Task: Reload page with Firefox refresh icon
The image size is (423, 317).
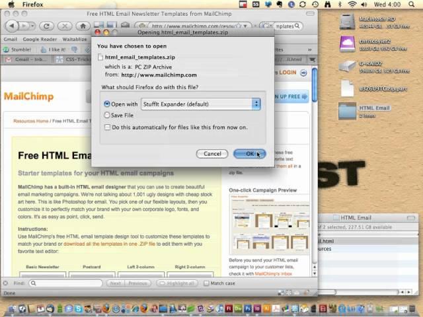Action: (46, 26)
